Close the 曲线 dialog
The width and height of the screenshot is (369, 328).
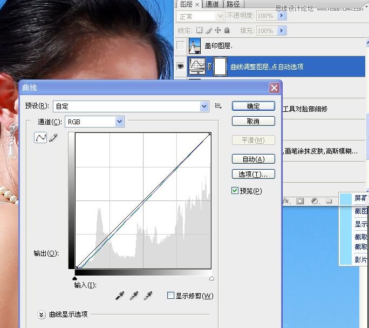coord(274,88)
